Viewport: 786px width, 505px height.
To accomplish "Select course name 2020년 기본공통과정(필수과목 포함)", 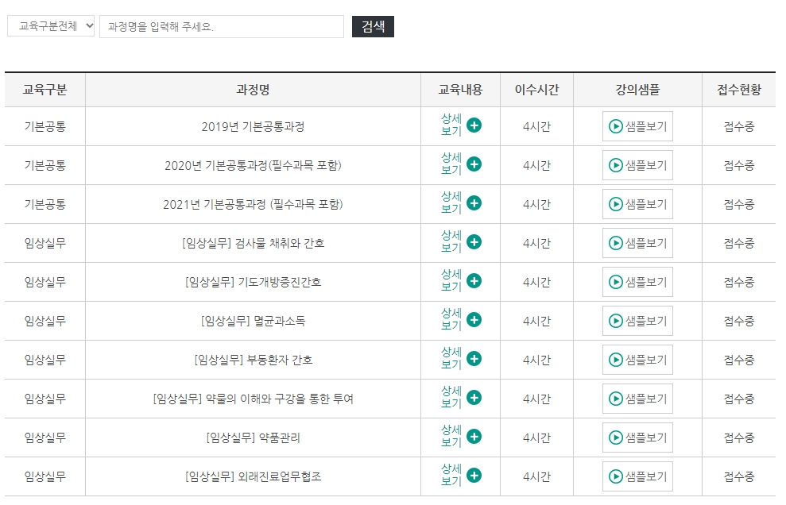I will coord(253,166).
